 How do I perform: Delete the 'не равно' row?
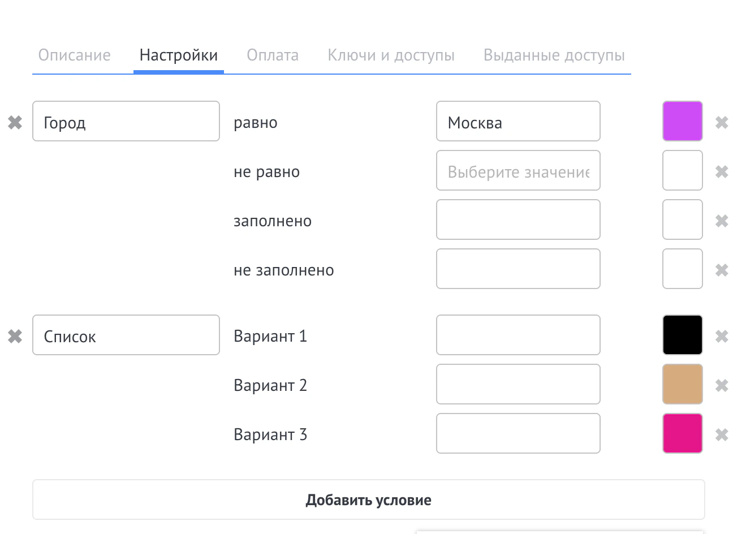(x=721, y=171)
